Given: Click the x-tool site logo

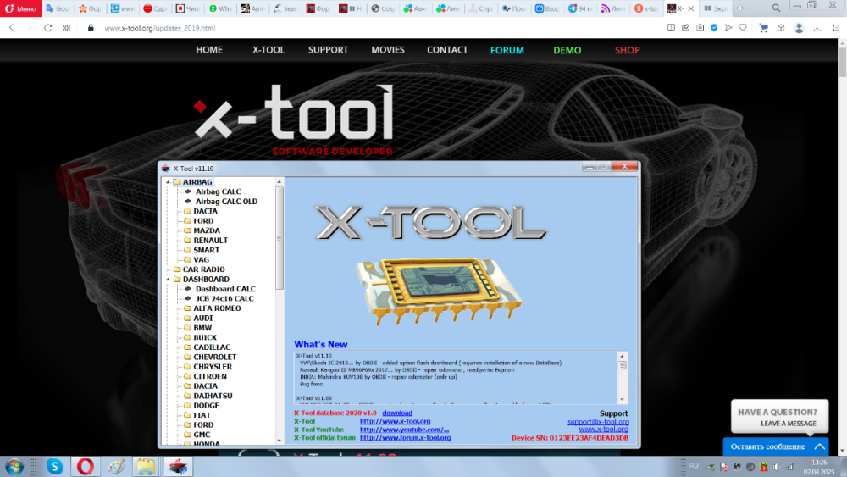Looking at the screenshot, I should coord(295,115).
